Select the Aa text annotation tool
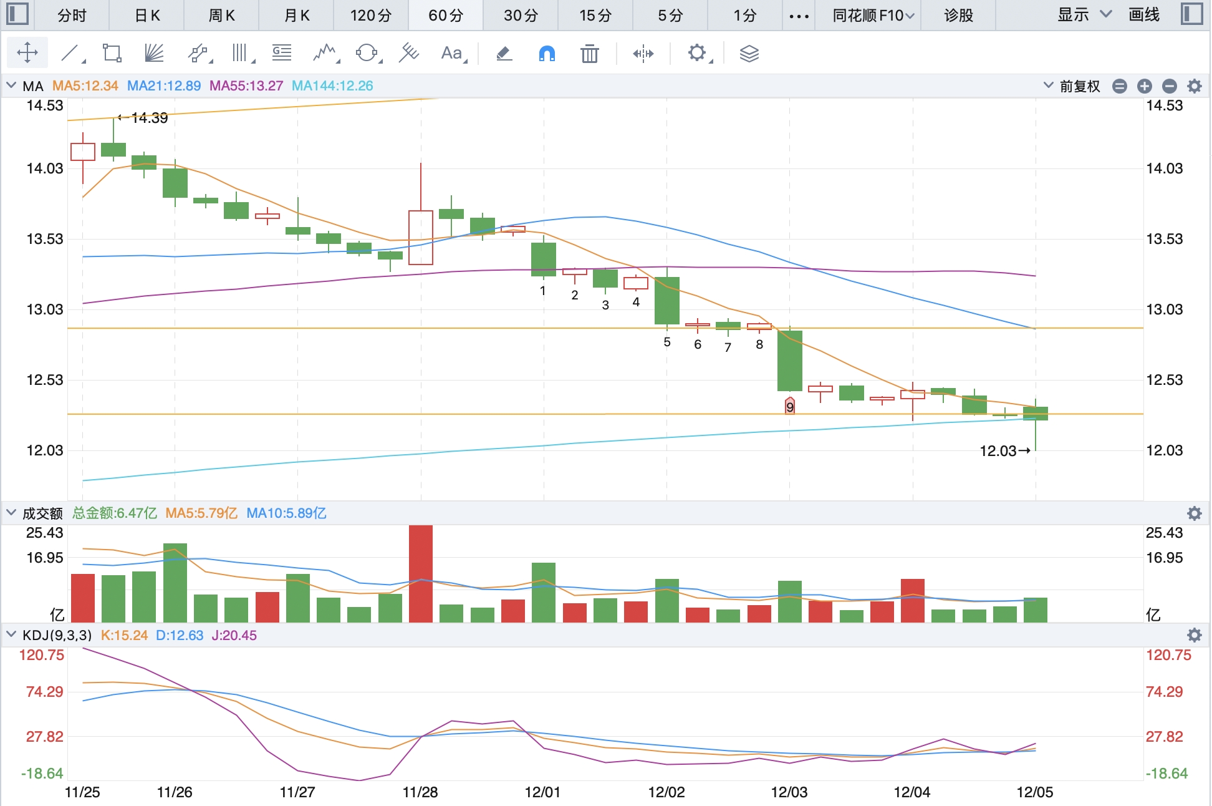The width and height of the screenshot is (1212, 806). [452, 54]
